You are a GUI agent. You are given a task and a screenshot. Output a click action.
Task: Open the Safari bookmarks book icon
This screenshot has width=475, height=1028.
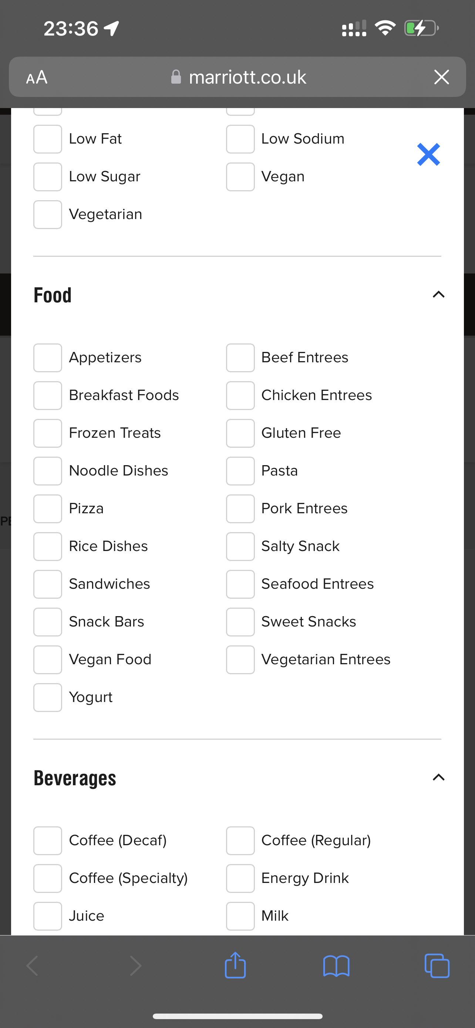pyautogui.click(x=336, y=966)
